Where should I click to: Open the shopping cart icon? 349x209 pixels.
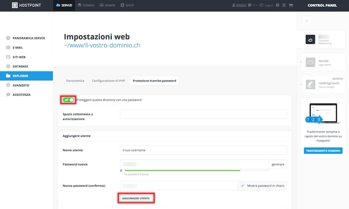click(x=291, y=5)
